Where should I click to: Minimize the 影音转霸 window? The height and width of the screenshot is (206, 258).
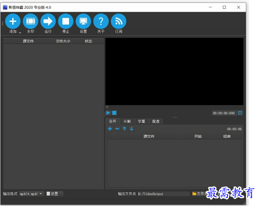[210, 7]
